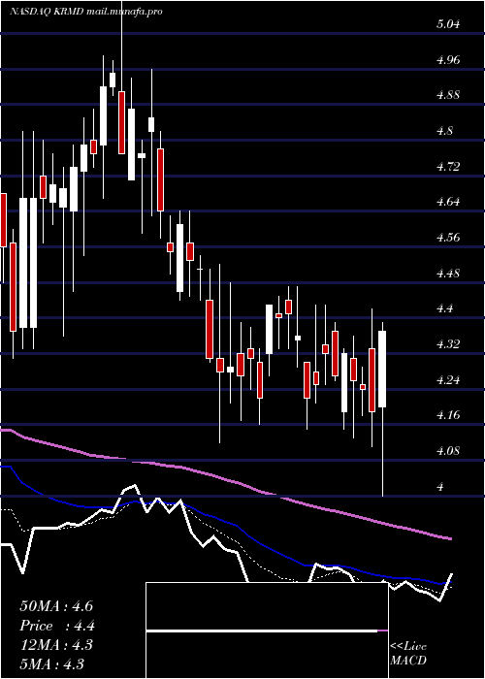Click the 4.8 price axis label
485x679 pixels.
click(444, 131)
